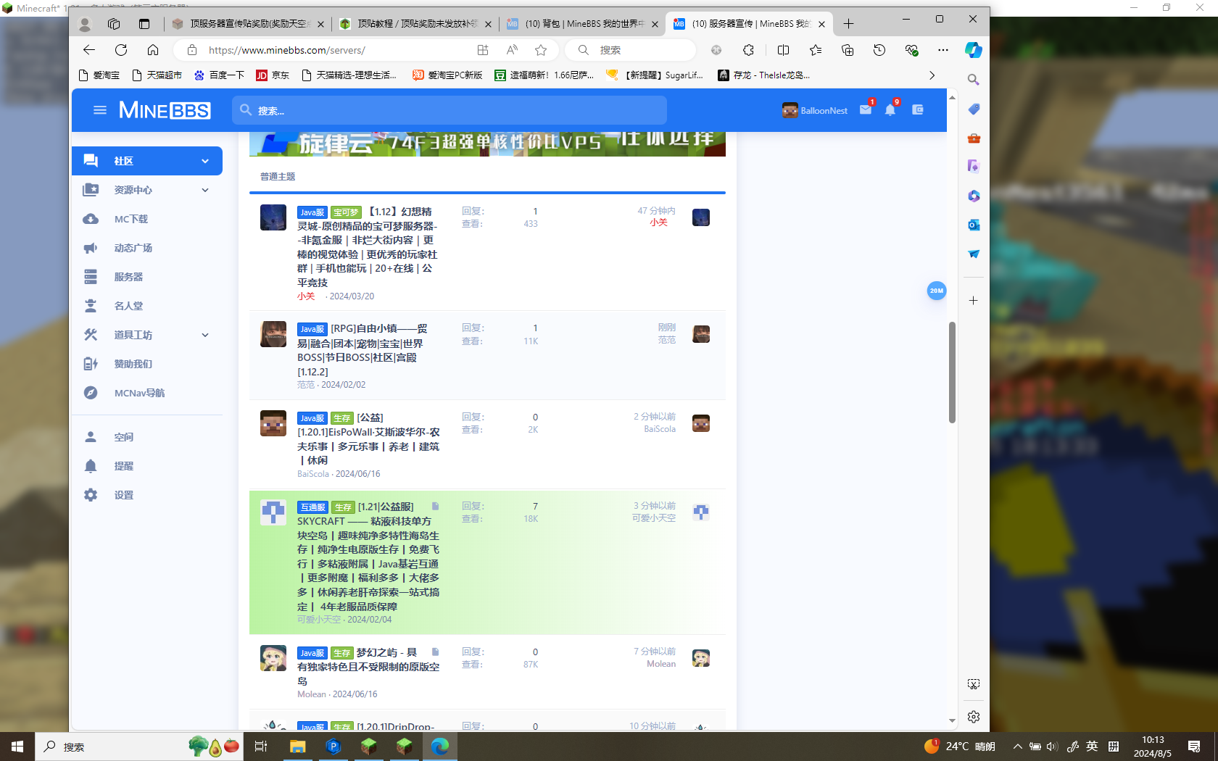1218x761 pixels.
Task: Add page to favorites star icon
Action: [x=541, y=50]
